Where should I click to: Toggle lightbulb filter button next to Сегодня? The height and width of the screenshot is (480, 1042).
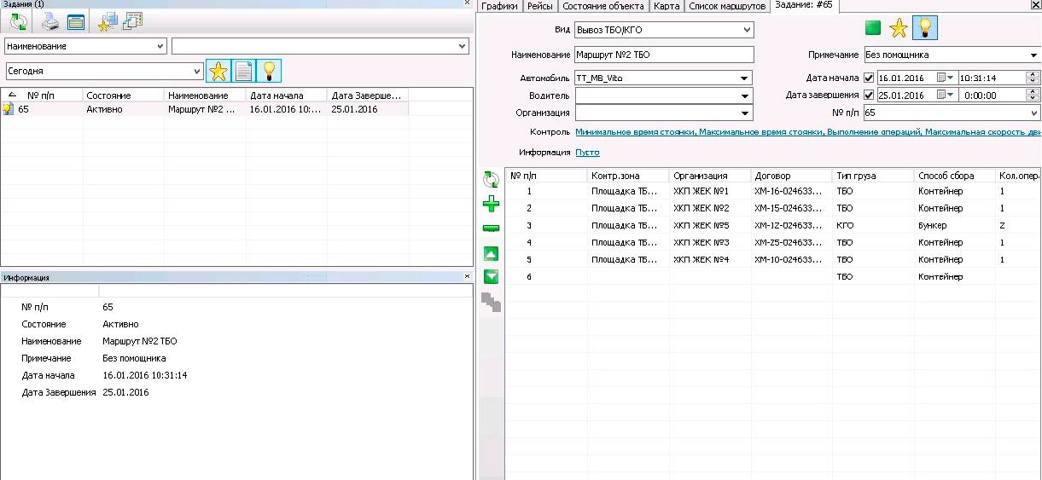[x=270, y=71]
